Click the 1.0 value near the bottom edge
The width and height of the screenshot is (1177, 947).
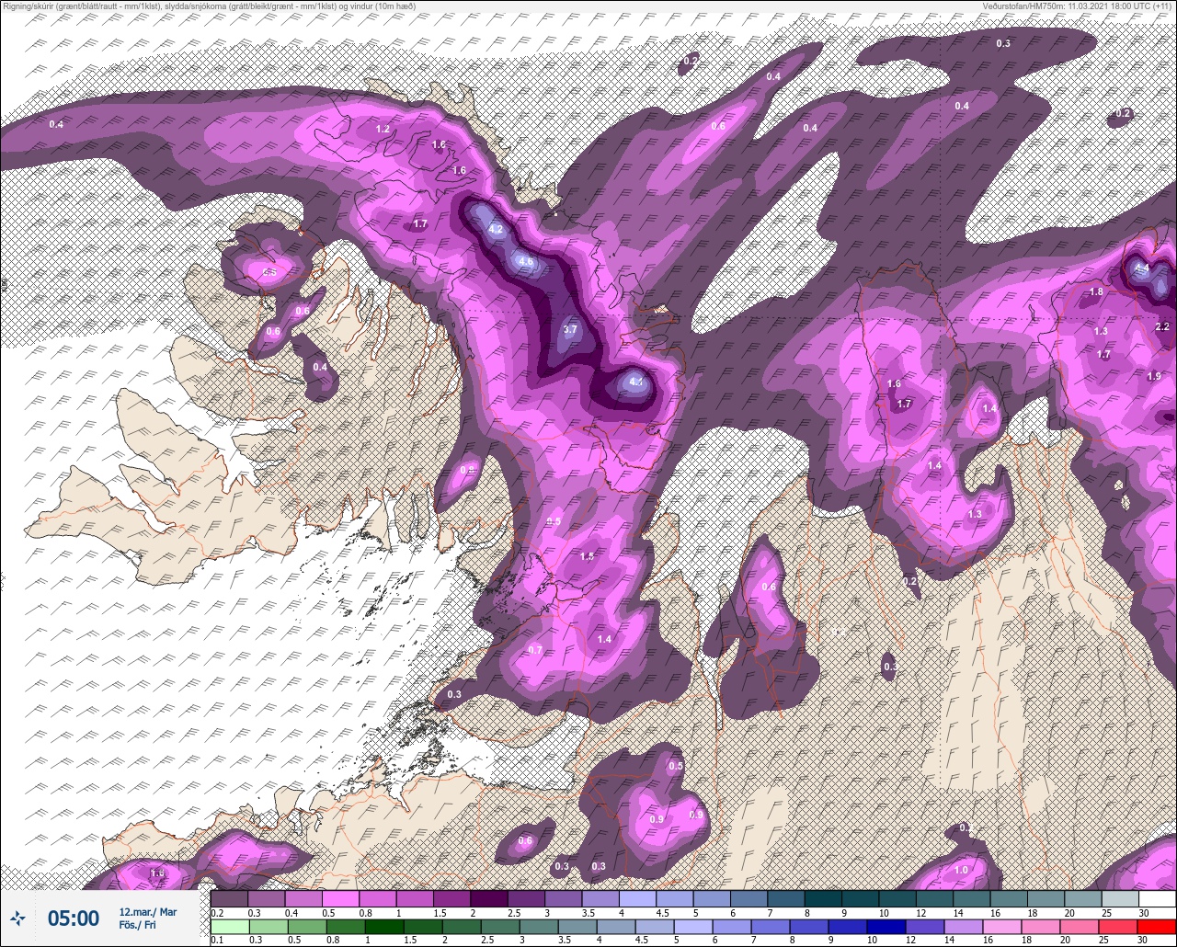pos(962,871)
